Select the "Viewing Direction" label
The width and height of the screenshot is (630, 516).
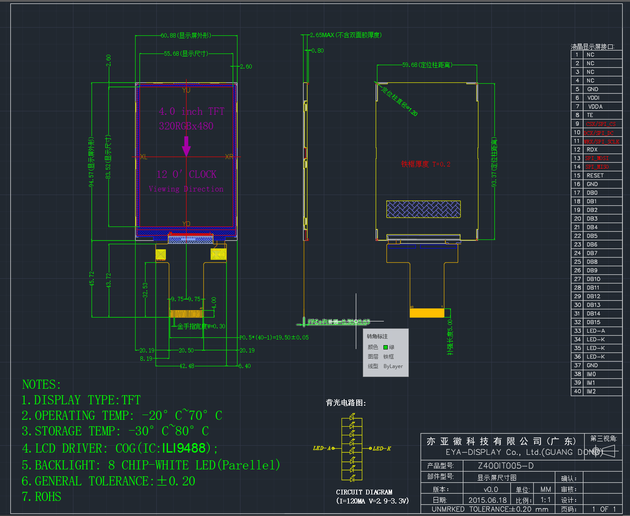click(x=186, y=189)
